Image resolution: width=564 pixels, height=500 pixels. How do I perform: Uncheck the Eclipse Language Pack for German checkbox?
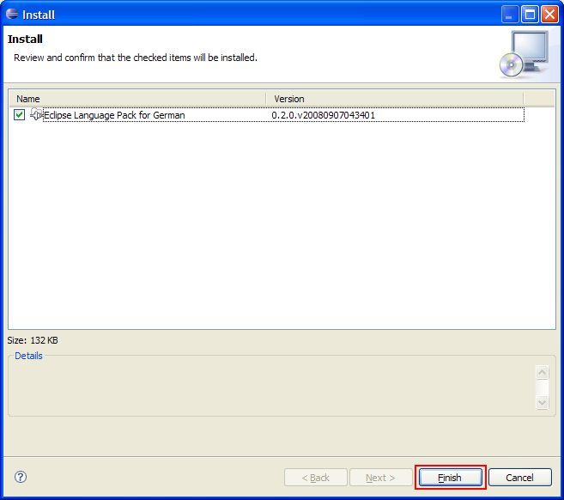pyautogui.click(x=19, y=115)
